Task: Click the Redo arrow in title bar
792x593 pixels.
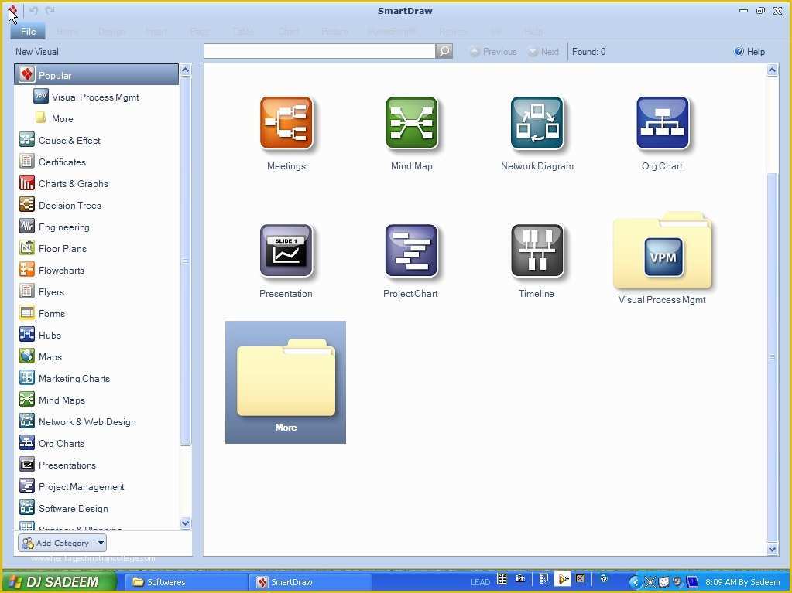Action: 50,10
